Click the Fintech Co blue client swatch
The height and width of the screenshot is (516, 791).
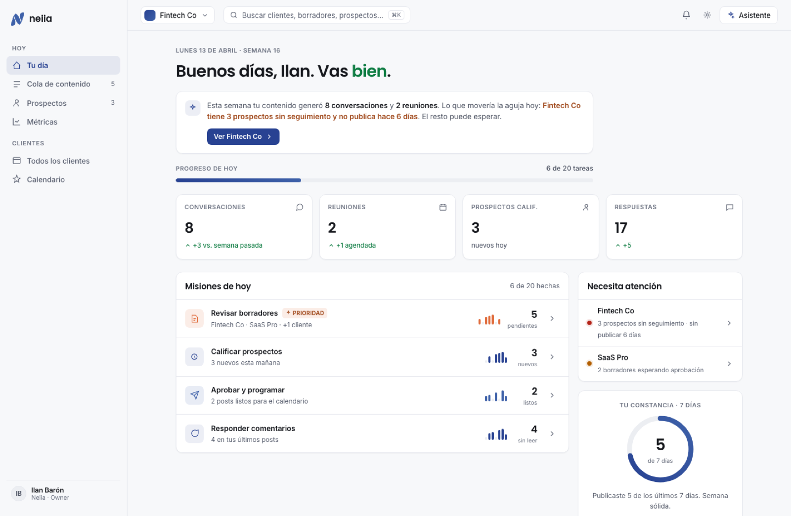[x=150, y=15]
